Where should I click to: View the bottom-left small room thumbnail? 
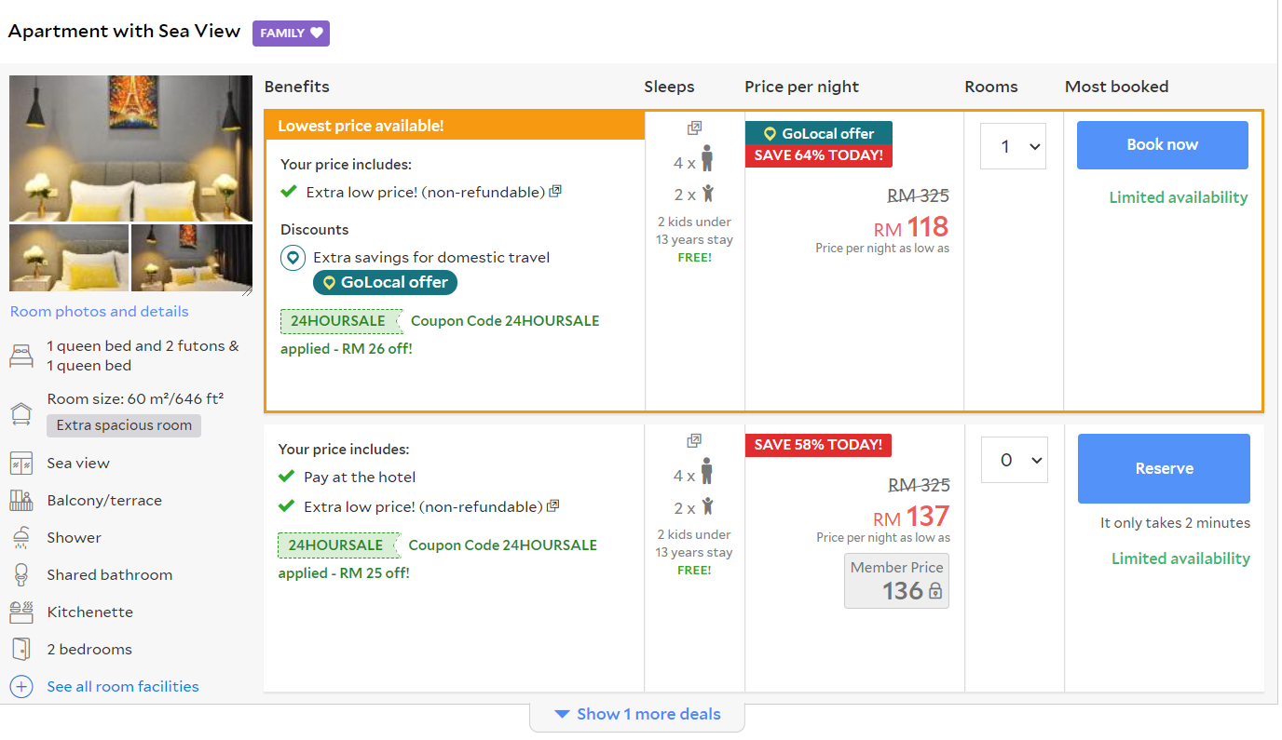[x=69, y=258]
